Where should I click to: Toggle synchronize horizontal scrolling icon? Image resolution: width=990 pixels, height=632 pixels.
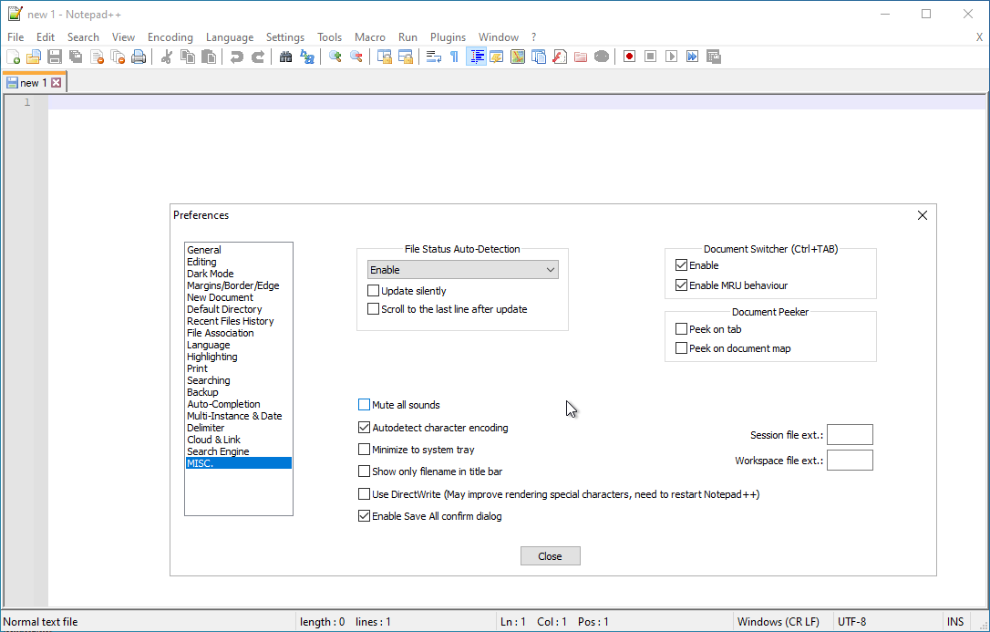point(406,57)
